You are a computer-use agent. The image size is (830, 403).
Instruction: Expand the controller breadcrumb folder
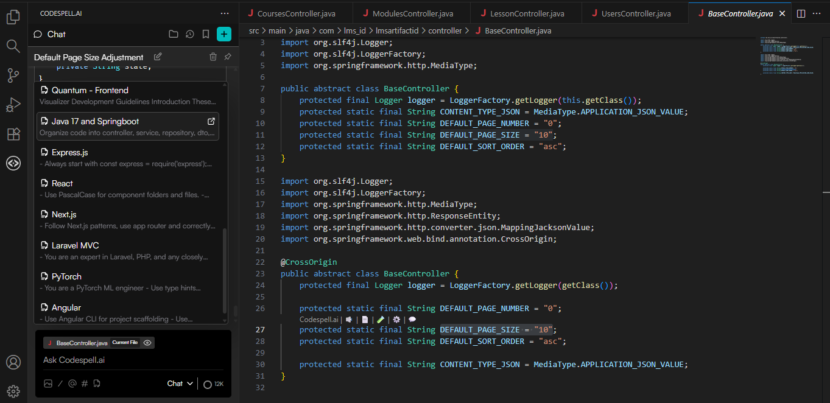click(x=445, y=30)
